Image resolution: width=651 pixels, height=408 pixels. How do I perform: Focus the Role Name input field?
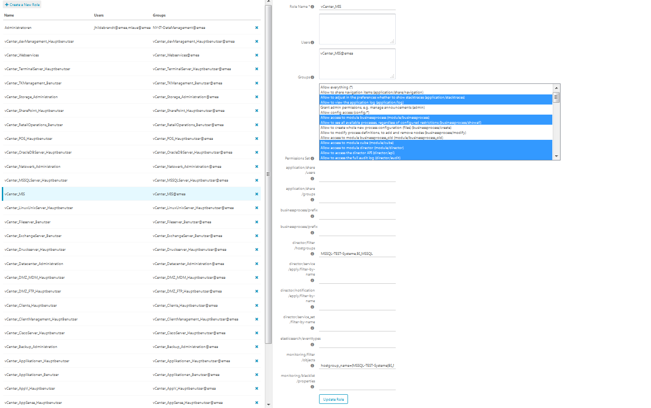click(357, 6)
